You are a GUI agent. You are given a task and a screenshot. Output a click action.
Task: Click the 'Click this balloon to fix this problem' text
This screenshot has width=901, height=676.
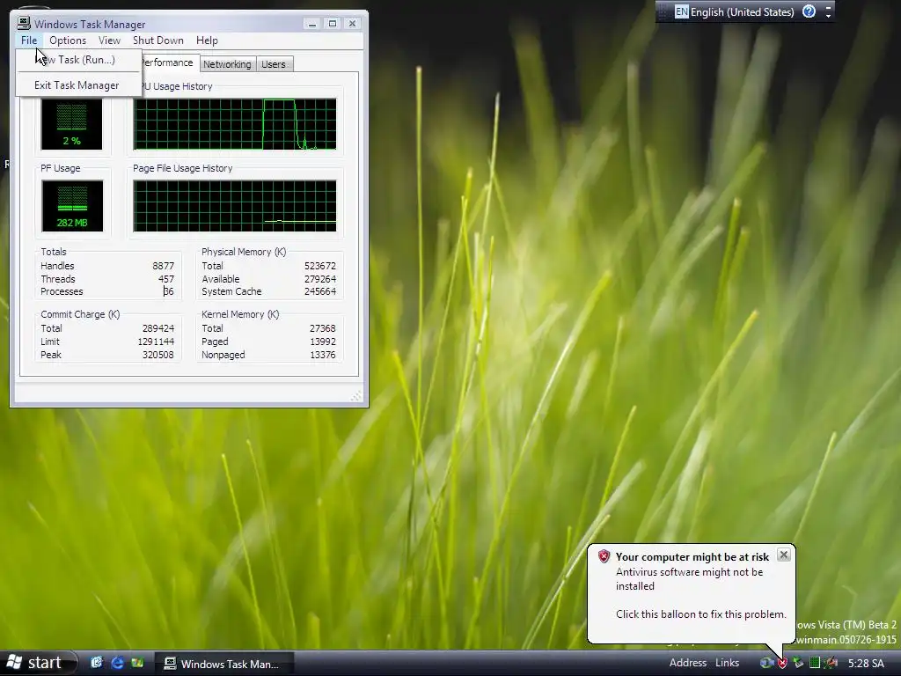click(700, 614)
